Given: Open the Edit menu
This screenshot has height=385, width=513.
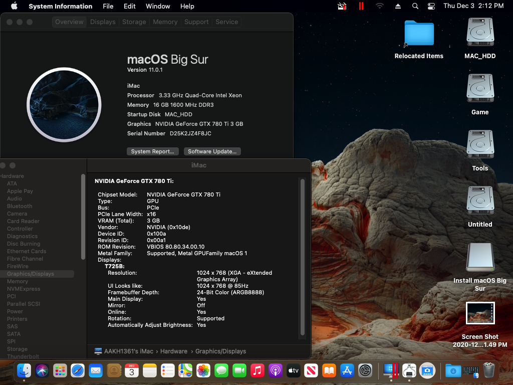Looking at the screenshot, I should point(130,6).
